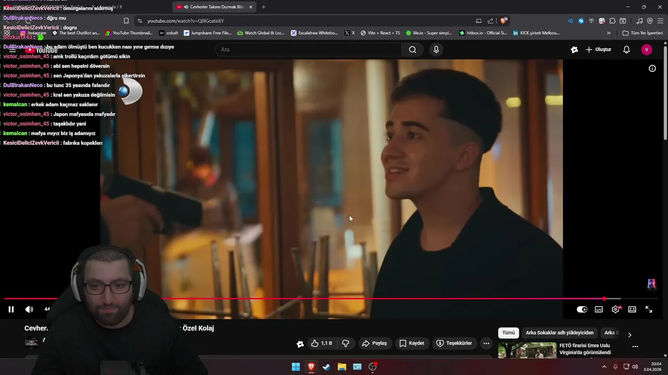This screenshot has height=375, width=668.
Task: Open the "Oluştur" create button
Action: (598, 49)
